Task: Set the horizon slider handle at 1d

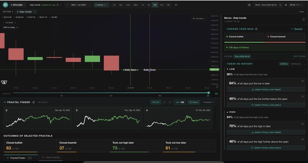Action: [208, 93]
